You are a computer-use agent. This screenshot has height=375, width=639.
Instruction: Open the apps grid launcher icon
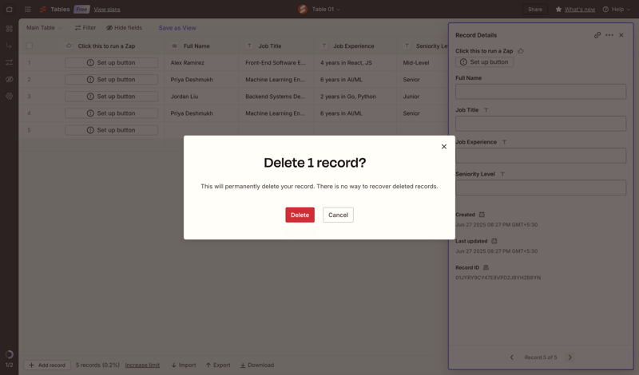click(28, 9)
